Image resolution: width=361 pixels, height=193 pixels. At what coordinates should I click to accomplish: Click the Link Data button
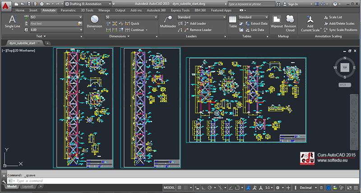[255, 30]
